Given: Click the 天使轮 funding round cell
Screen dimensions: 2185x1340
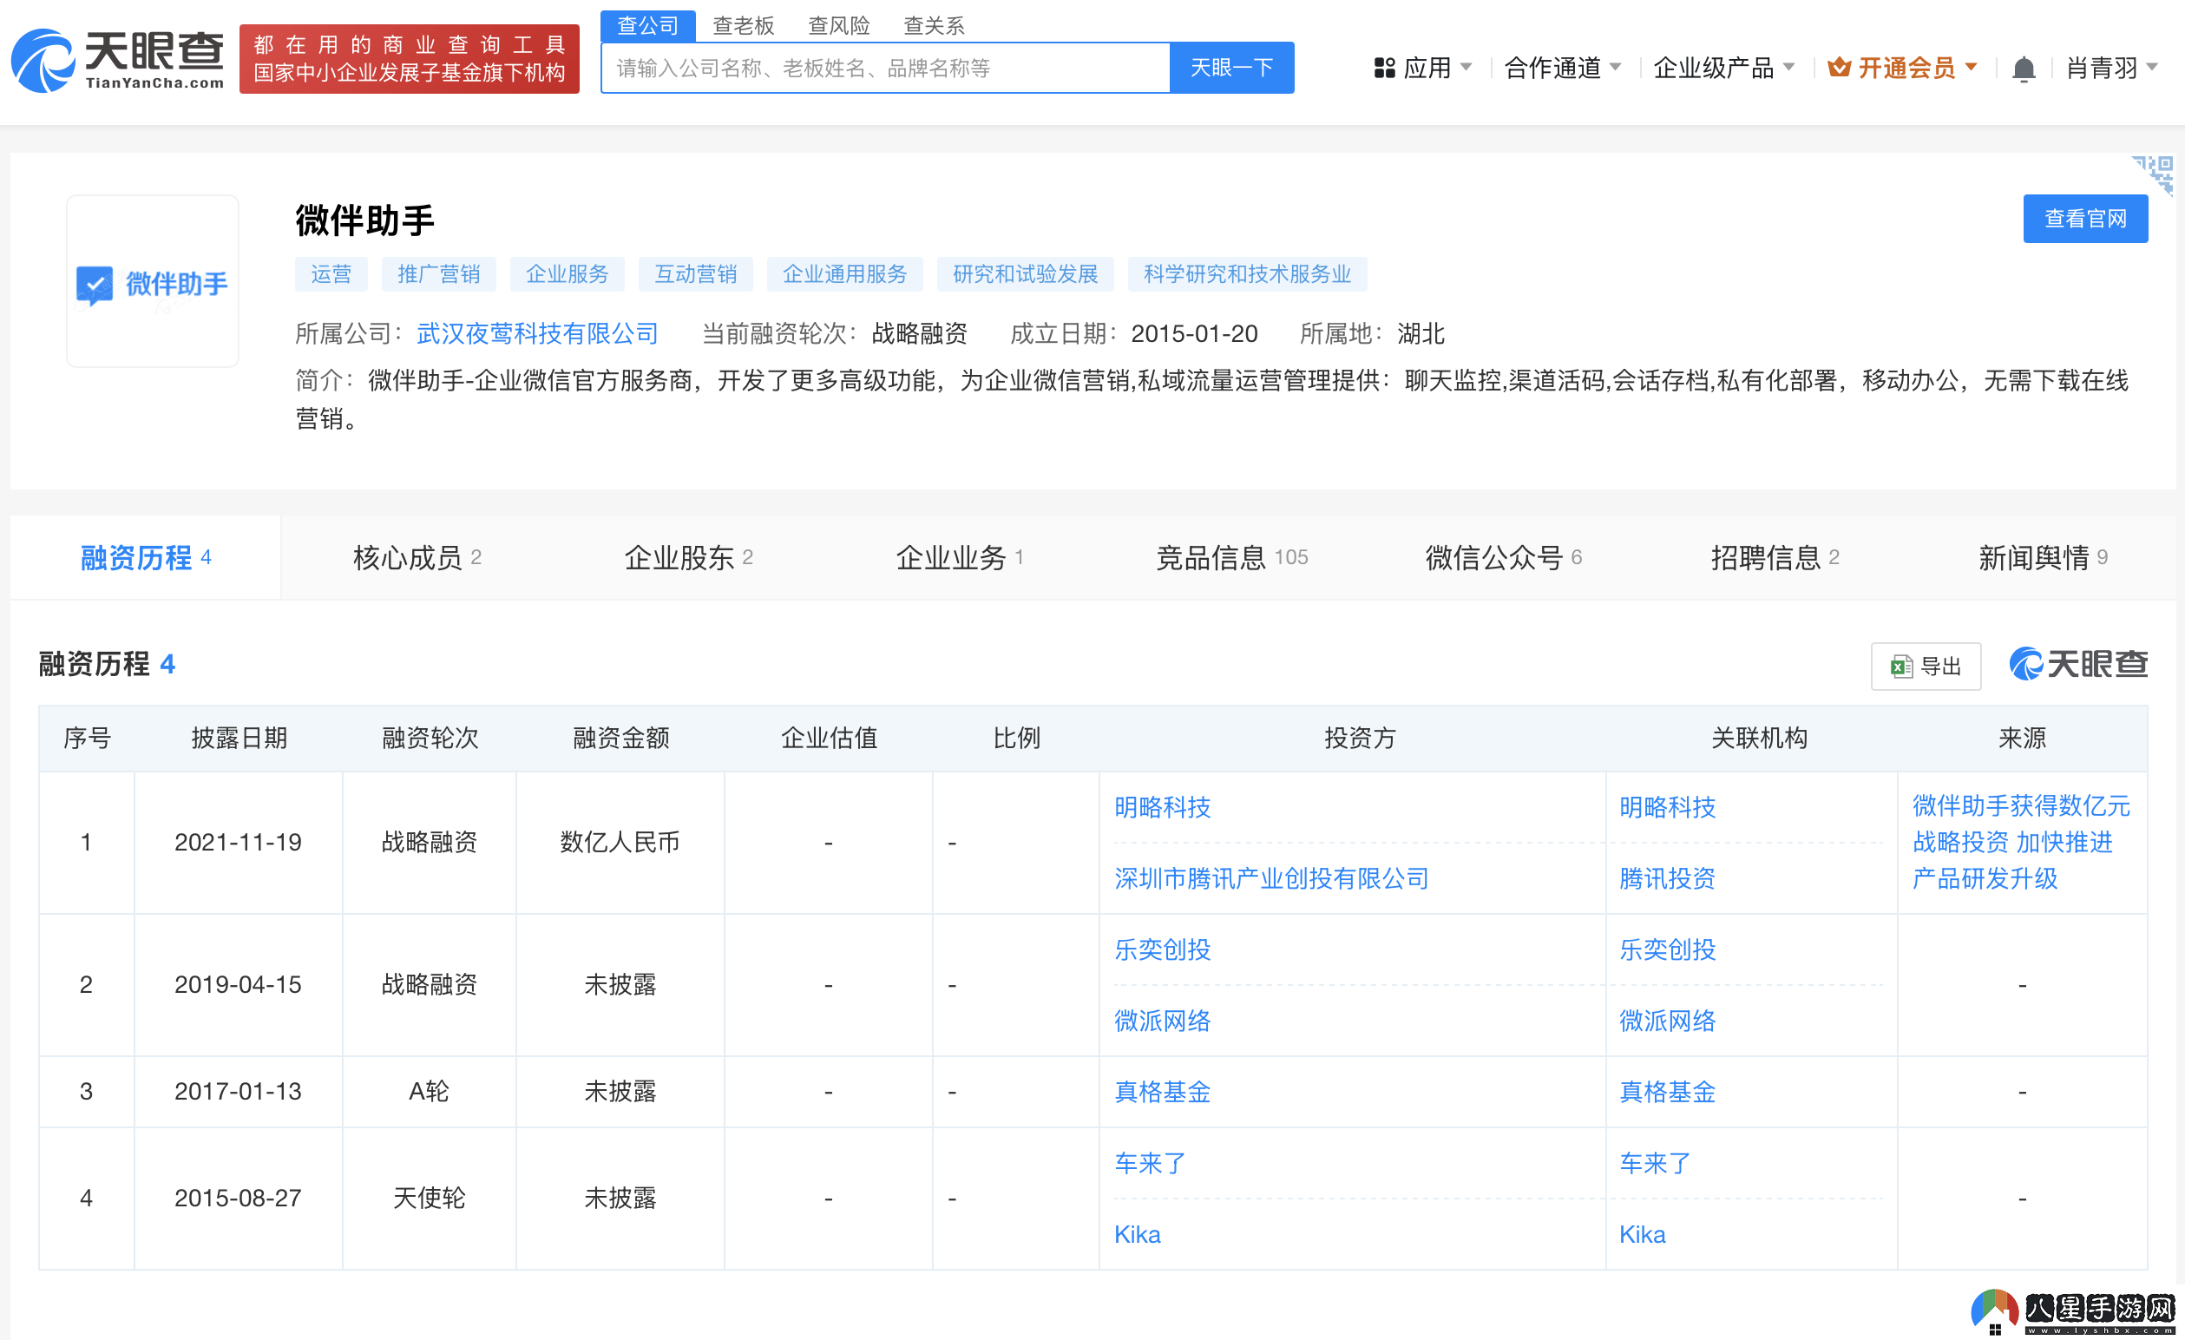Looking at the screenshot, I should point(429,1199).
